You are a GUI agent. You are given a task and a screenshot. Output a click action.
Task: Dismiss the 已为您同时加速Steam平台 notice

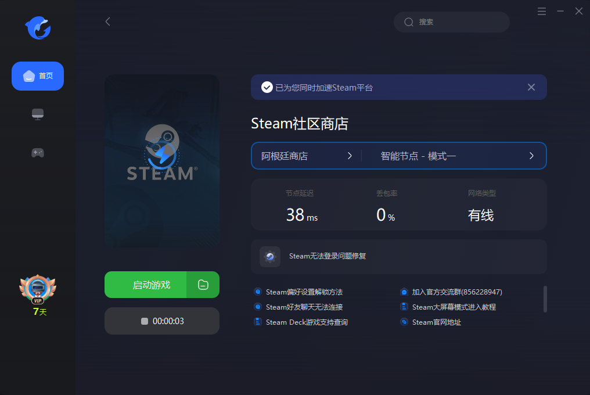(x=531, y=87)
